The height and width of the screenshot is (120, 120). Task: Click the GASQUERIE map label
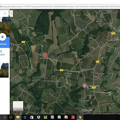tap(84, 101)
